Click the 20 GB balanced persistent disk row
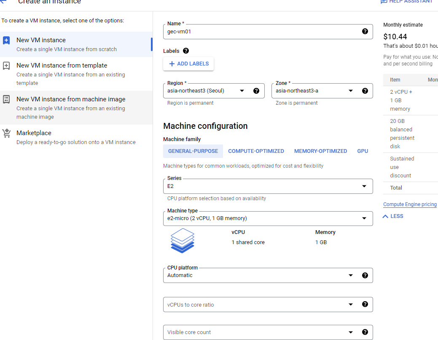 point(411,134)
